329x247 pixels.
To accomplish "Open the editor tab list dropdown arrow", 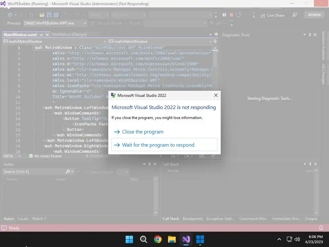I will (x=210, y=35).
